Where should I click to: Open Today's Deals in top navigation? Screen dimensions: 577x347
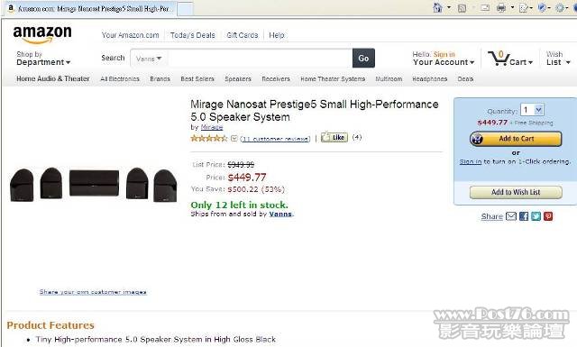[192, 35]
